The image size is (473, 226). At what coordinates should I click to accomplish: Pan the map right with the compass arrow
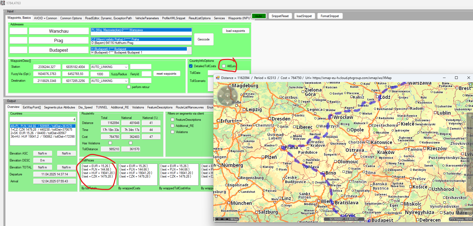pyautogui.click(x=235, y=96)
